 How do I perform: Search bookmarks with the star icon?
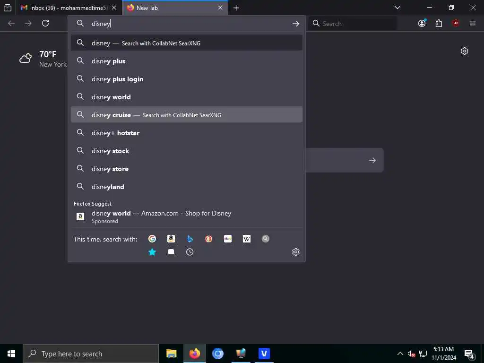pos(152,252)
